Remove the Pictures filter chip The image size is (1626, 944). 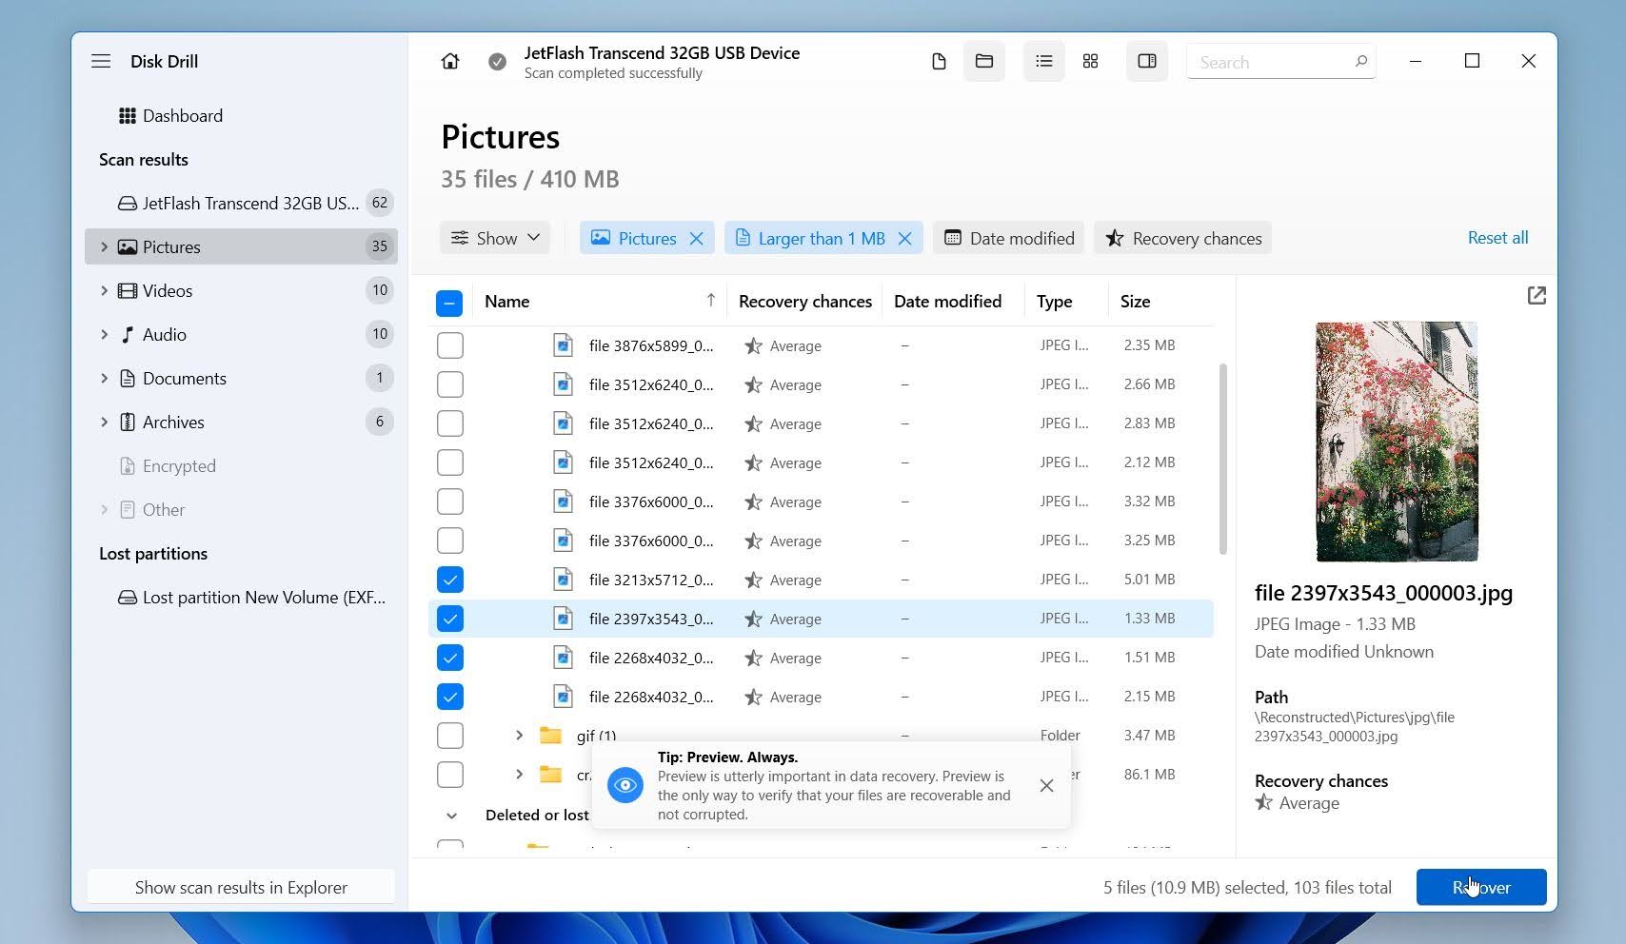point(697,238)
